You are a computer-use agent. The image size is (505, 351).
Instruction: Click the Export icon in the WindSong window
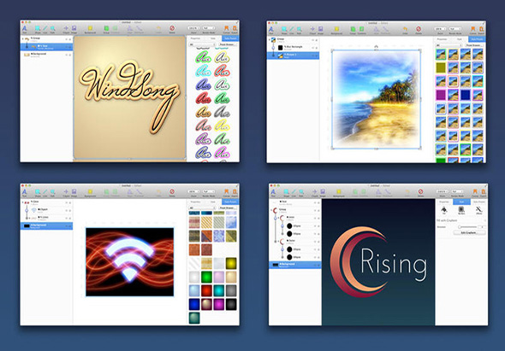click(235, 29)
